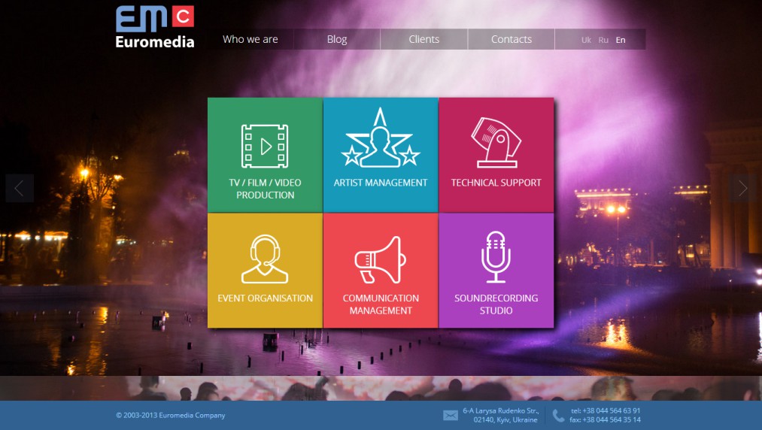Switch language to Ru
The height and width of the screenshot is (430, 762).
click(603, 40)
